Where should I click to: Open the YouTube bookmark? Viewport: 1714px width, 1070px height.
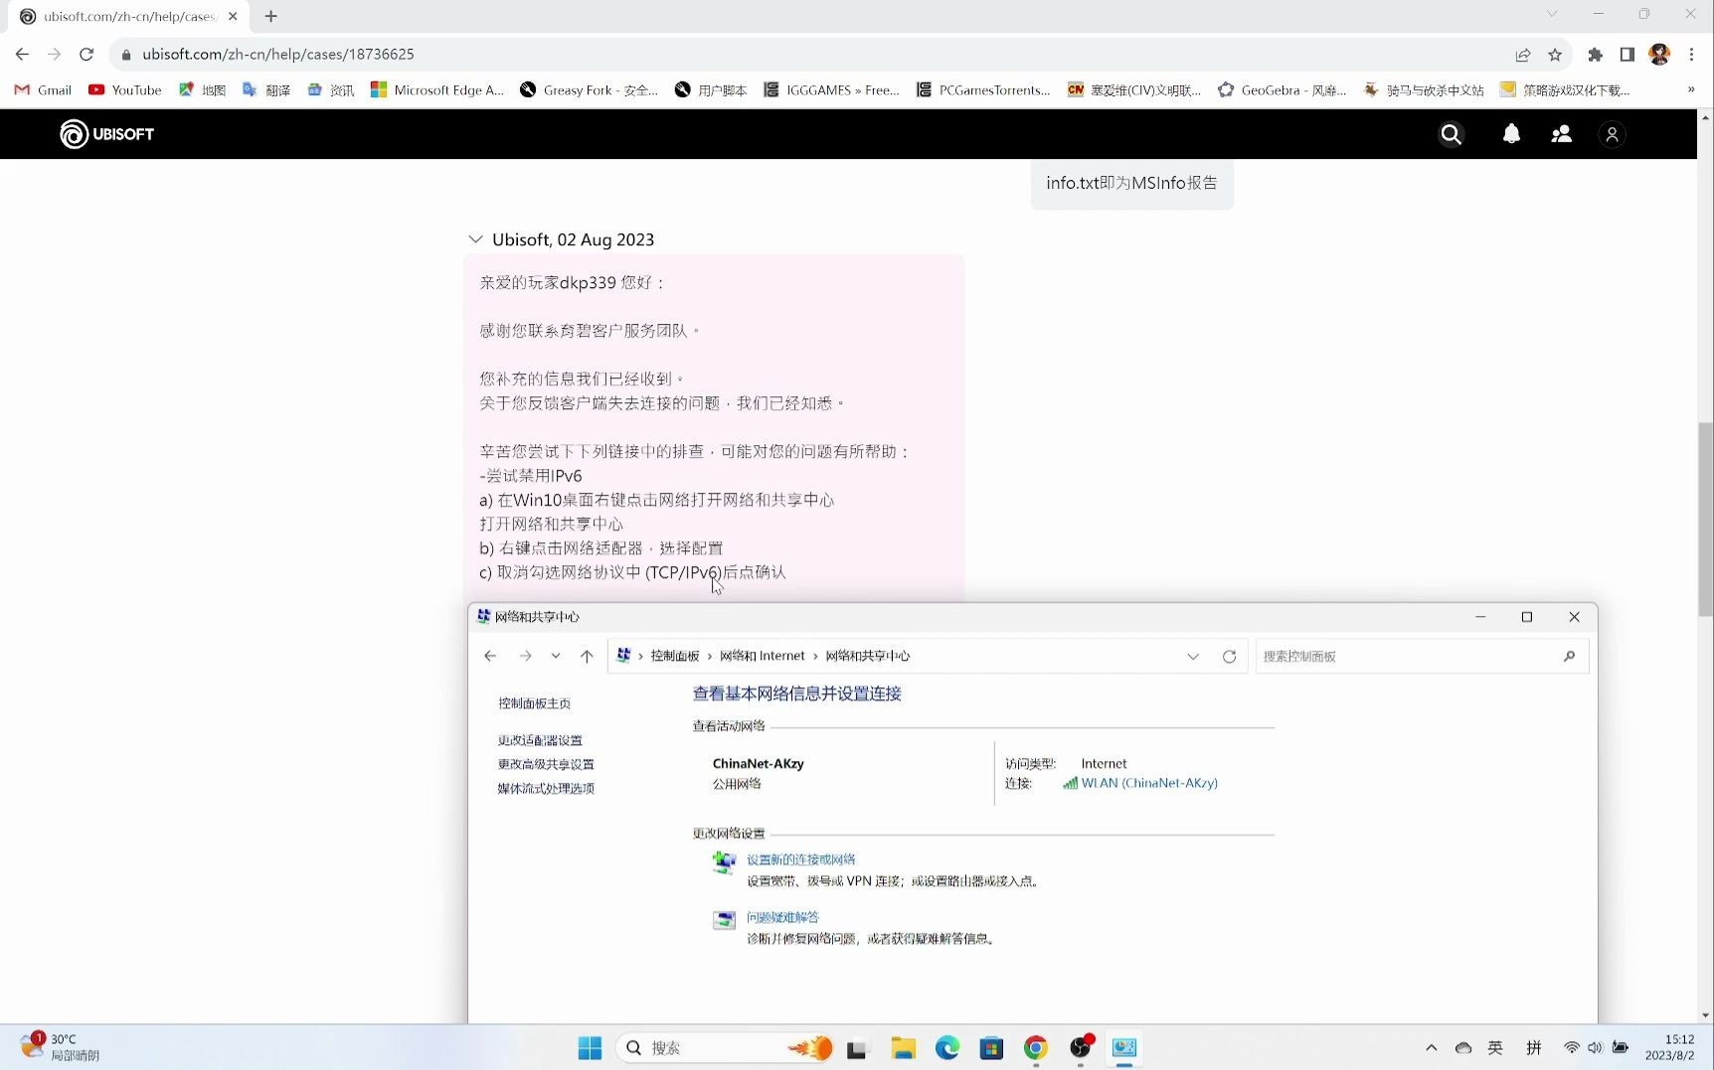pyautogui.click(x=125, y=89)
